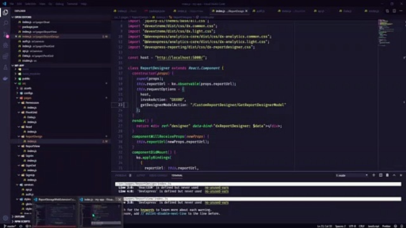Open the Debug view in activity bar
Screen dimensions: 406x228
(5, 45)
